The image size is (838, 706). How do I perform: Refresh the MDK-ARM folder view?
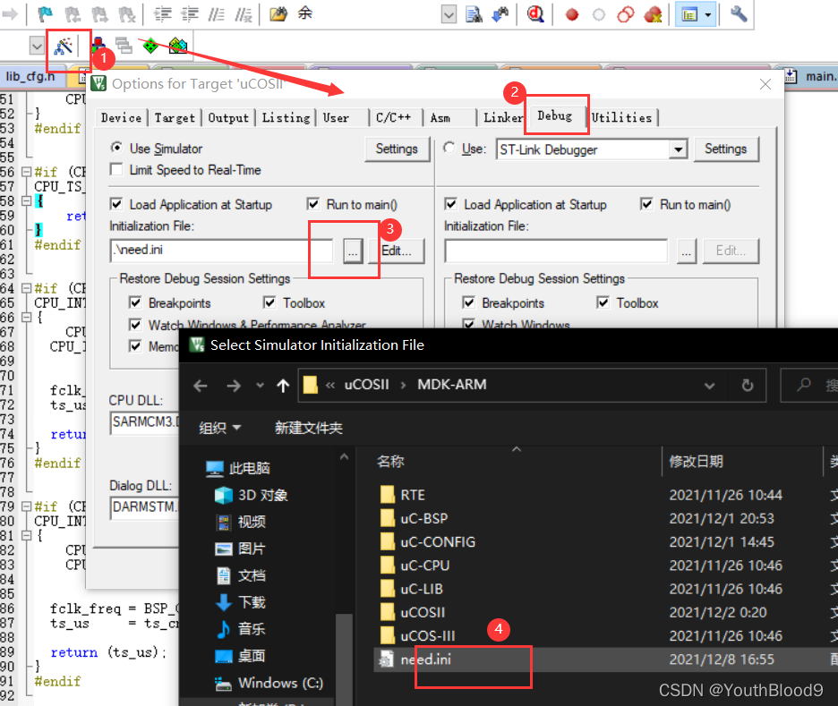(x=748, y=385)
